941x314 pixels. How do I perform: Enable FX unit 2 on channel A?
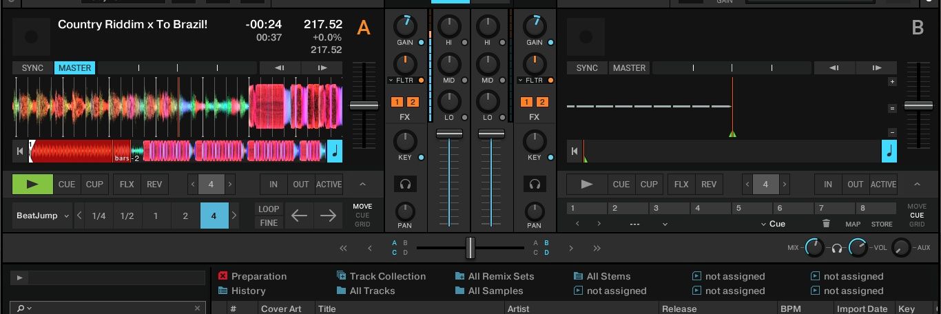pyautogui.click(x=412, y=102)
